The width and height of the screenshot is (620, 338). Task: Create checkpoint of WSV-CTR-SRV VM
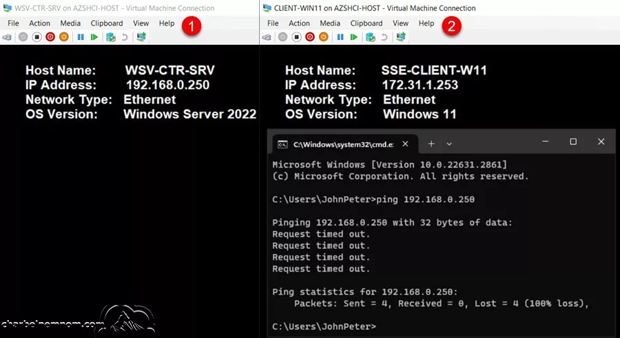pyautogui.click(x=111, y=37)
